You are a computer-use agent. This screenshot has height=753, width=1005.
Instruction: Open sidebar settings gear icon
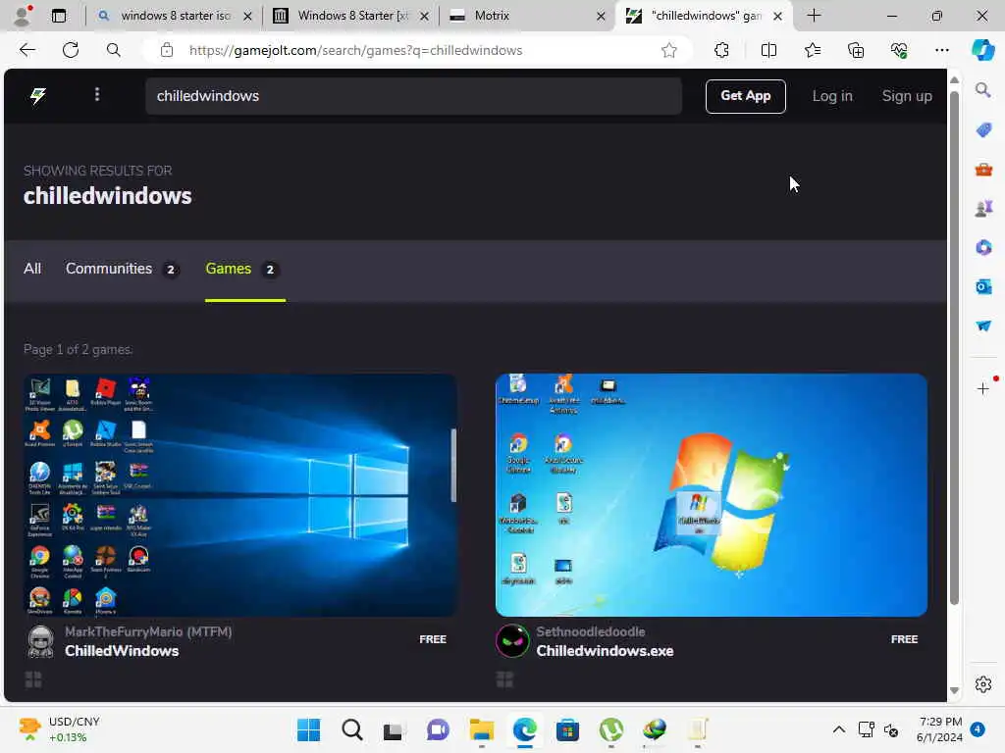(x=982, y=684)
